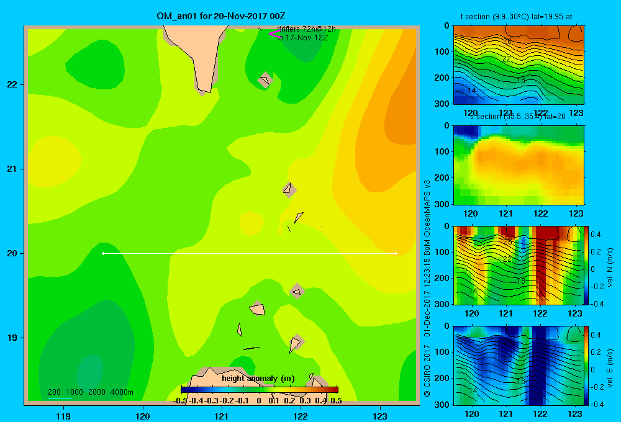Click the 'to 17-Nov 12Z' label
The height and width of the screenshot is (422, 621).
pyautogui.click(x=302, y=38)
